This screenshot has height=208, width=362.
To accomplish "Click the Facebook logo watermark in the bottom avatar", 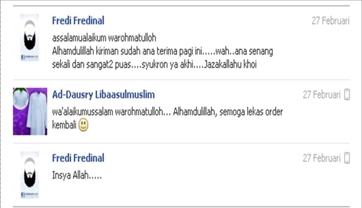I will point(23,195).
